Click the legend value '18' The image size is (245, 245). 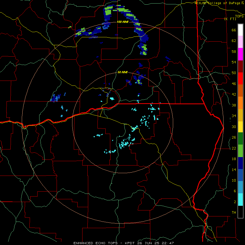coord(234,159)
